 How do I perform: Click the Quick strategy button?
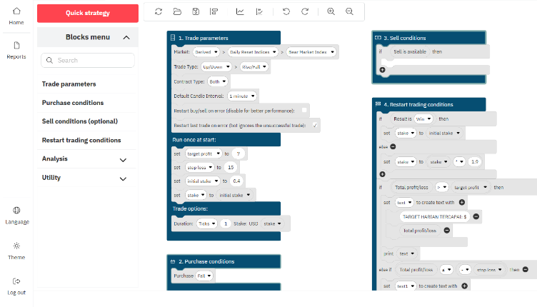(88, 13)
